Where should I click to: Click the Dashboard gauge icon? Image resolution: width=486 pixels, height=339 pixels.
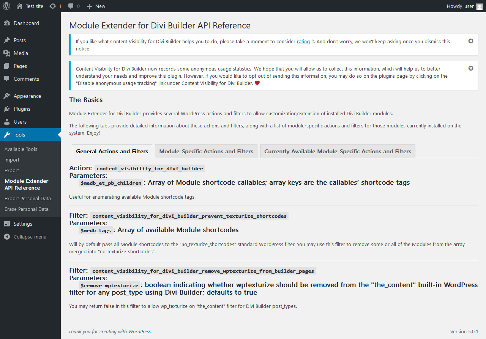point(7,23)
